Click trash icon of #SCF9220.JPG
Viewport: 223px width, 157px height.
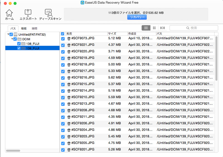69,52
